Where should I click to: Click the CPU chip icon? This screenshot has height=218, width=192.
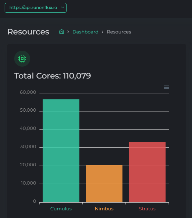(22, 59)
